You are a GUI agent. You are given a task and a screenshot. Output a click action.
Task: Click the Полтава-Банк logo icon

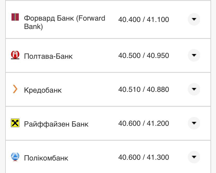pyautogui.click(x=16, y=55)
